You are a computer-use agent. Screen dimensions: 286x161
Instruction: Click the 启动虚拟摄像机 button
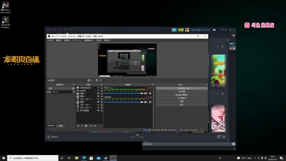pos(182,95)
